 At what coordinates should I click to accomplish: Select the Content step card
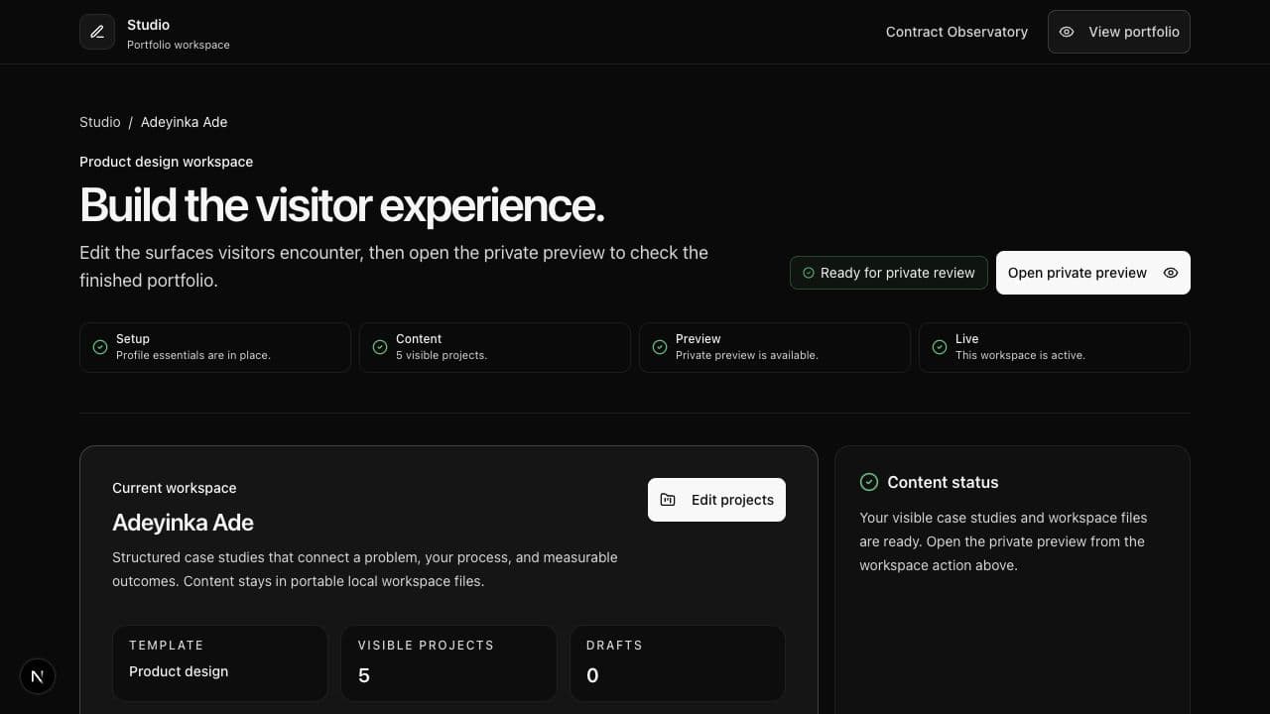click(x=495, y=347)
